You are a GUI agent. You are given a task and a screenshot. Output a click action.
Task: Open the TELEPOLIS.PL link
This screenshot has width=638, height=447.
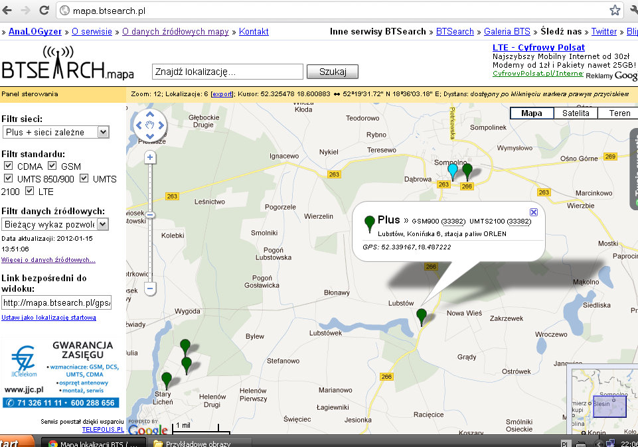coord(103,430)
